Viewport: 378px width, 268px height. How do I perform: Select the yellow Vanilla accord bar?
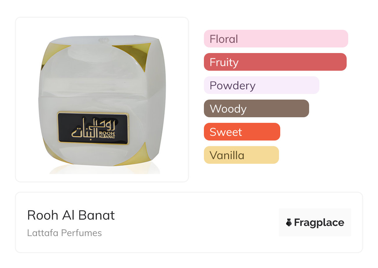241,155
